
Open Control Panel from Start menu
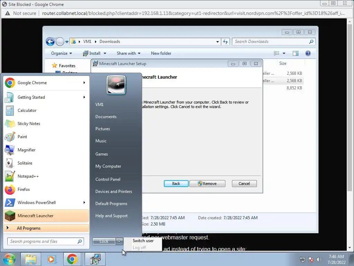(108, 179)
